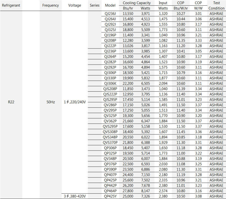Select the 3Φ,380-420V voltage cell
Image resolution: width=226 pixels, height=199 pixels.
tap(75, 196)
